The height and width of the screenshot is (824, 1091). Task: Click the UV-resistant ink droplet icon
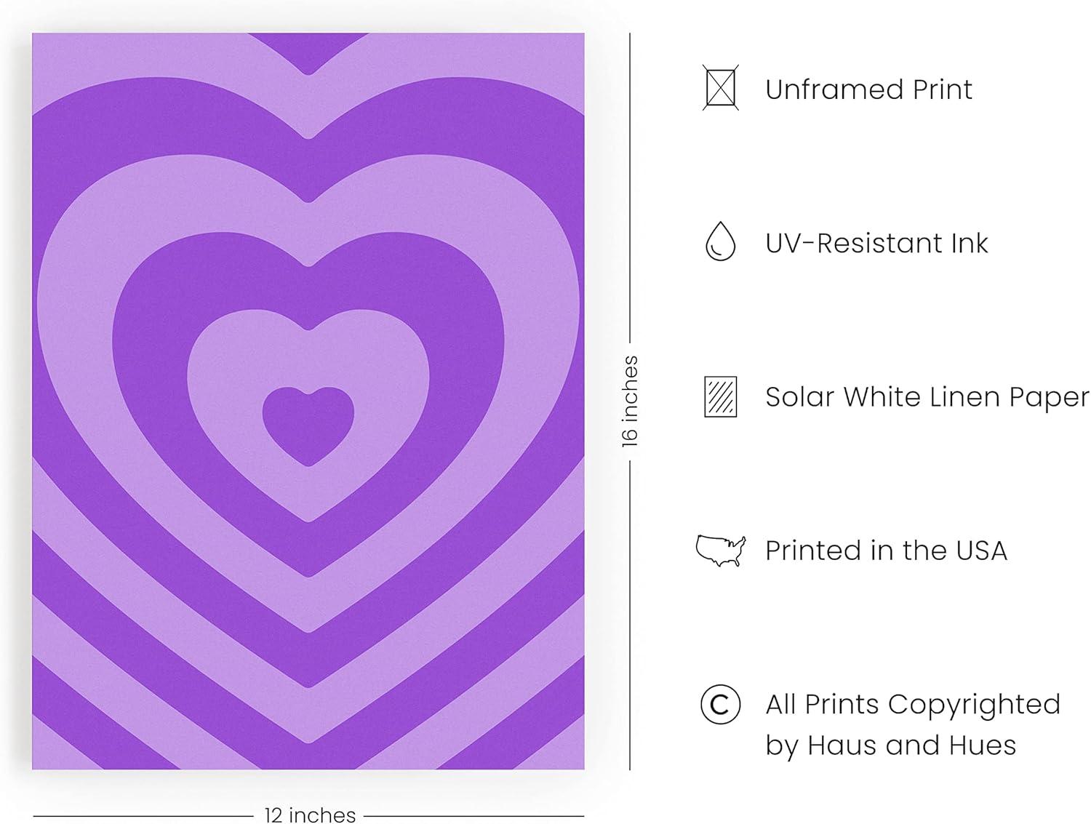tap(720, 241)
